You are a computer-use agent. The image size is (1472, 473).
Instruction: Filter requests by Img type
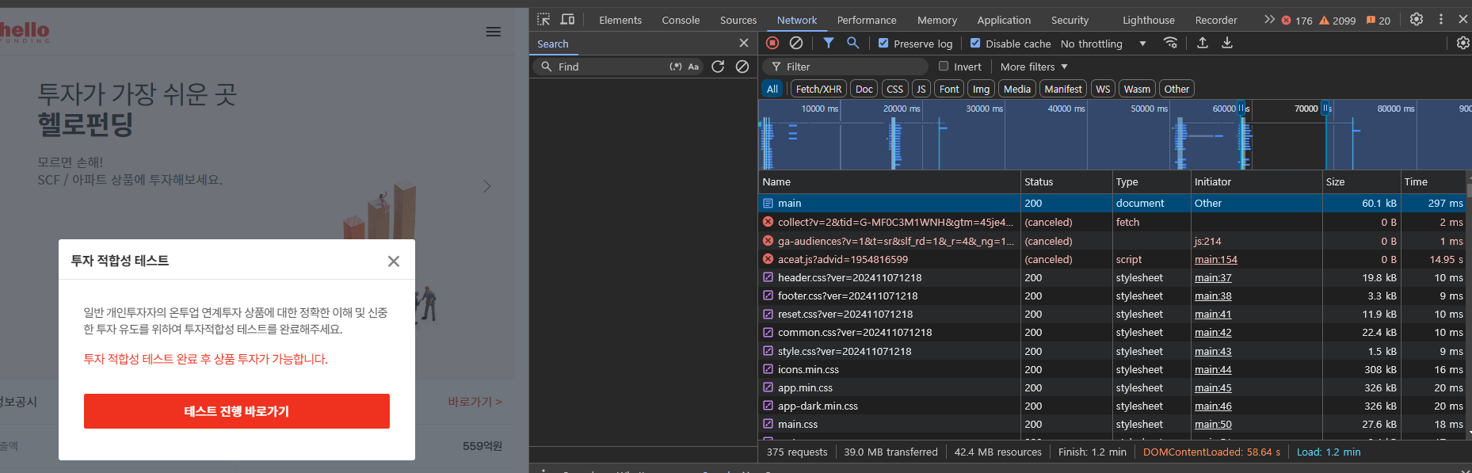(981, 89)
